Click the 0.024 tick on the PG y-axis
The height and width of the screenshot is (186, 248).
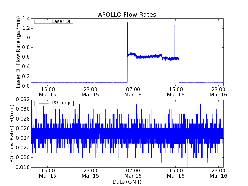pyautogui.click(x=24, y=138)
